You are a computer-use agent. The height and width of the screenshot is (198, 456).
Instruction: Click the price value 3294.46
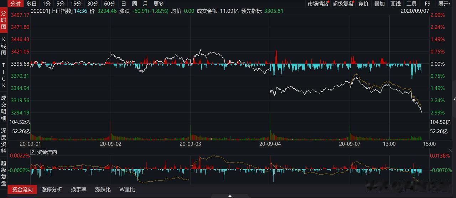tap(107, 11)
